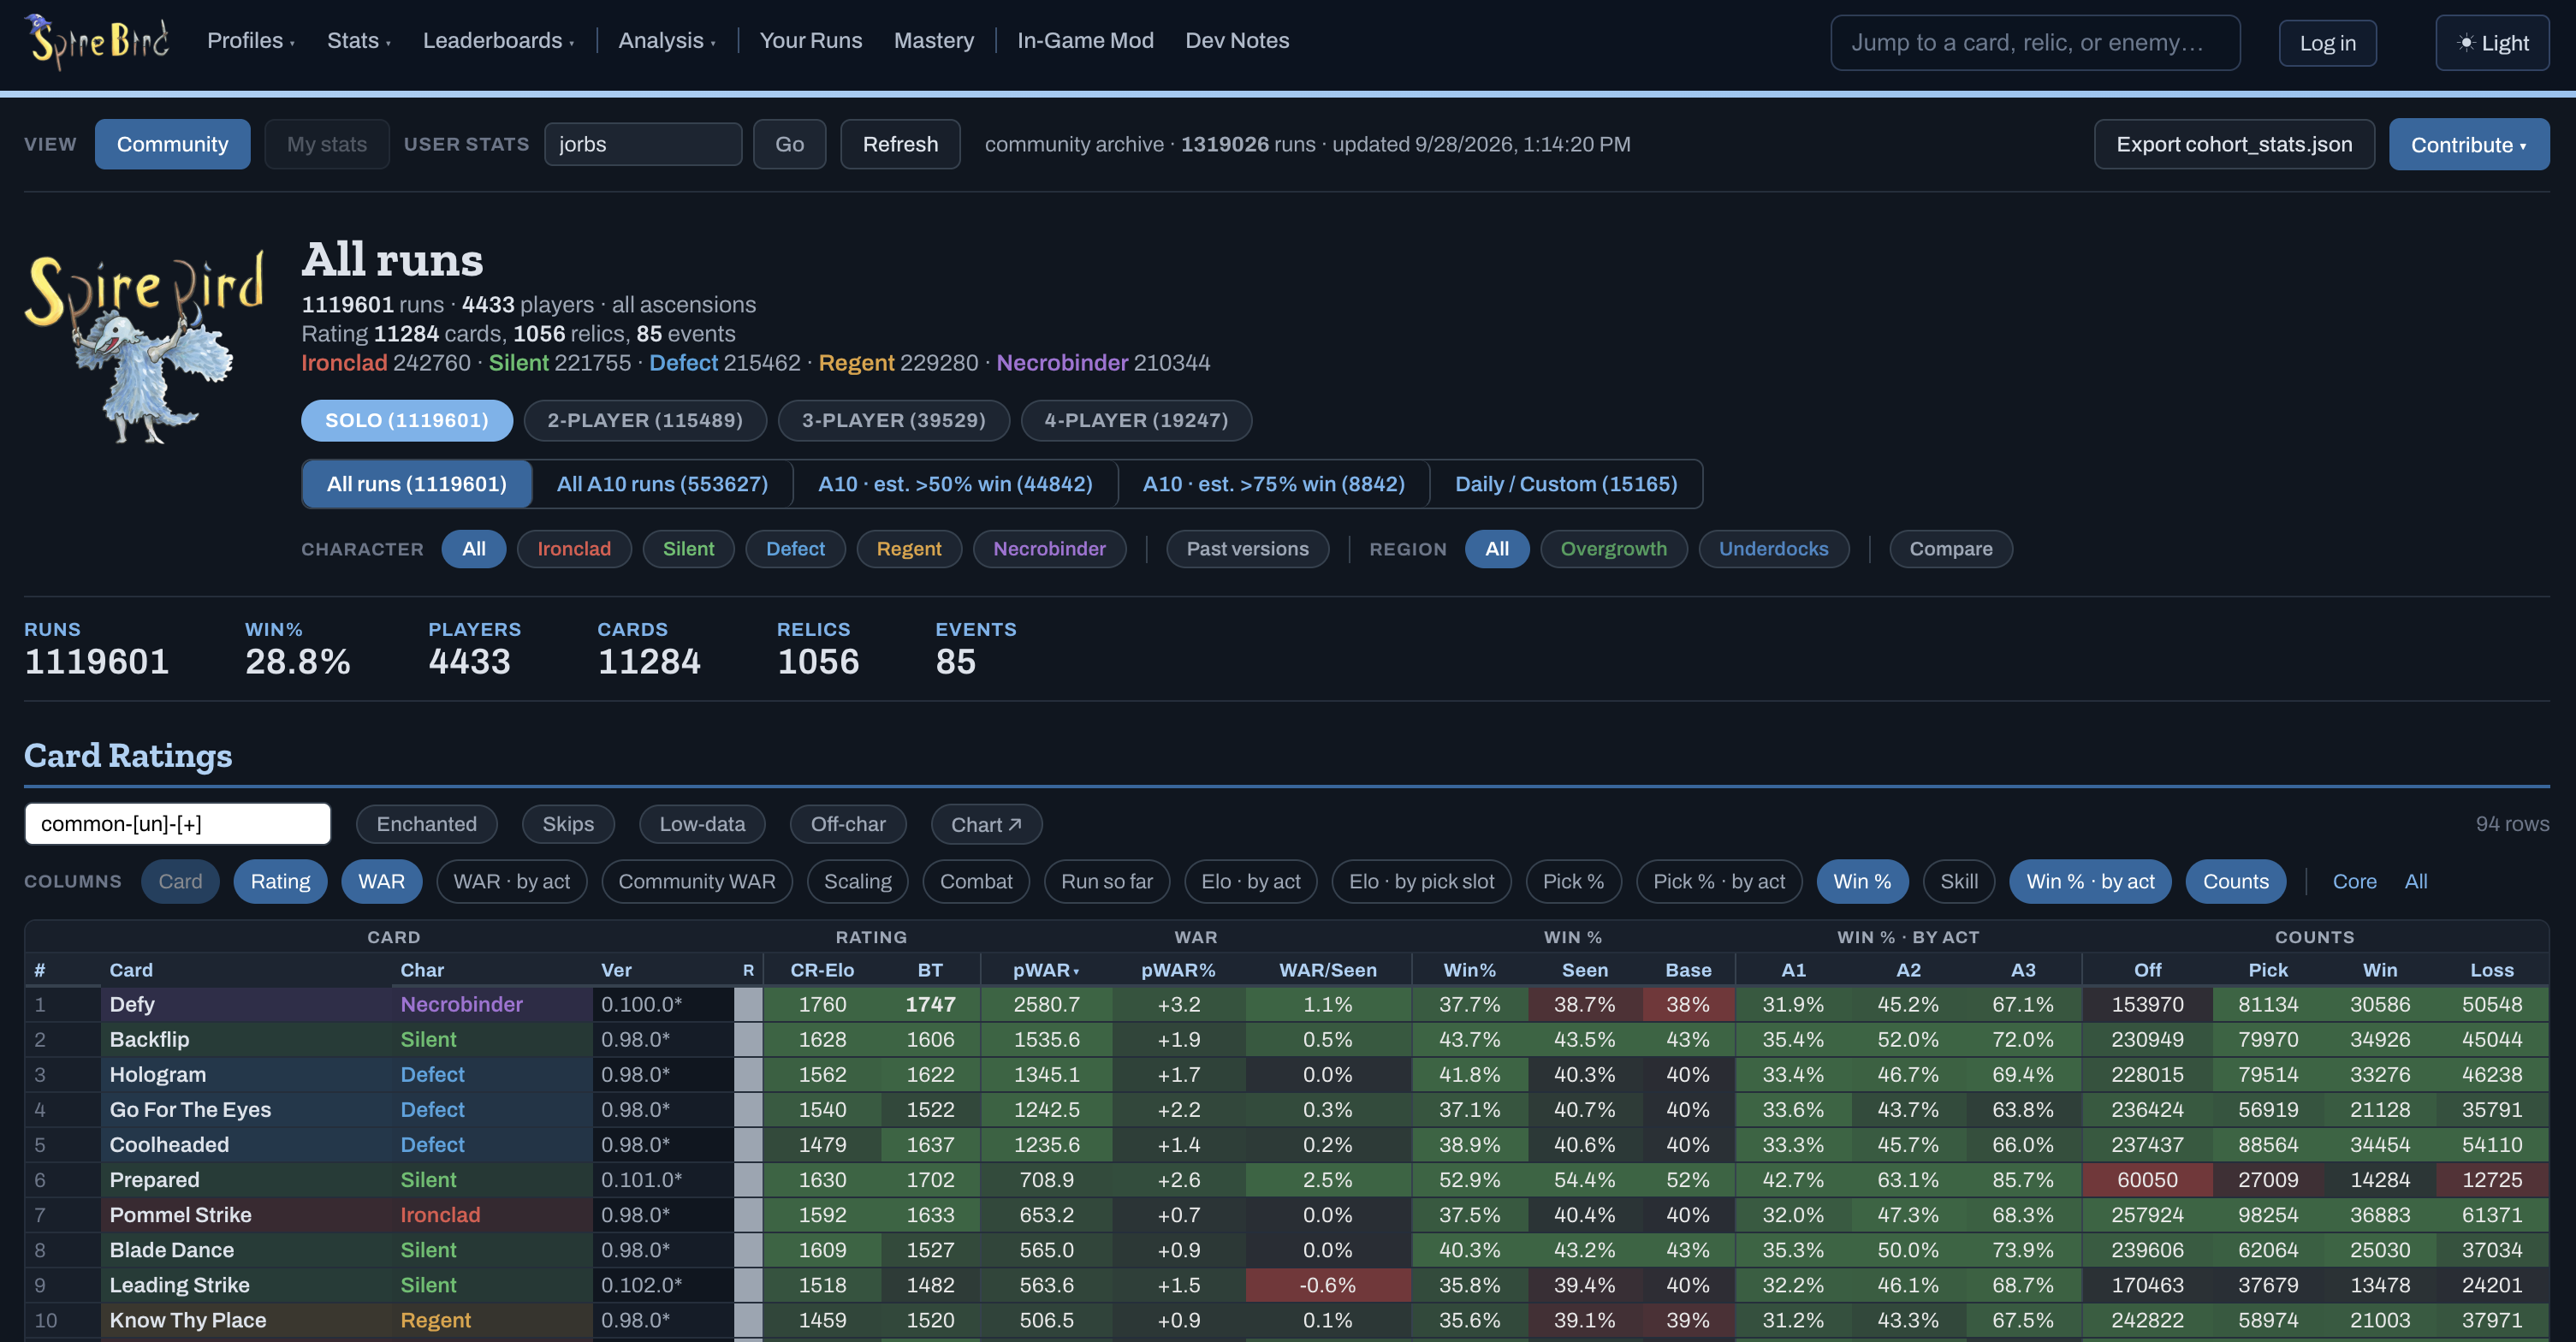Select the Community view
This screenshot has height=1342, width=2576.
coord(172,144)
